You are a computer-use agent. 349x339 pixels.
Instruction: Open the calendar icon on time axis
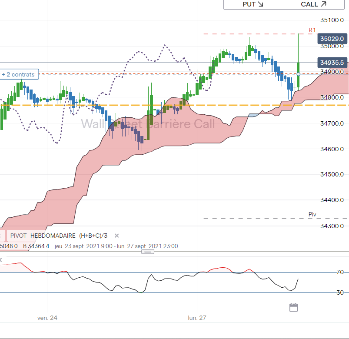tap(293, 307)
